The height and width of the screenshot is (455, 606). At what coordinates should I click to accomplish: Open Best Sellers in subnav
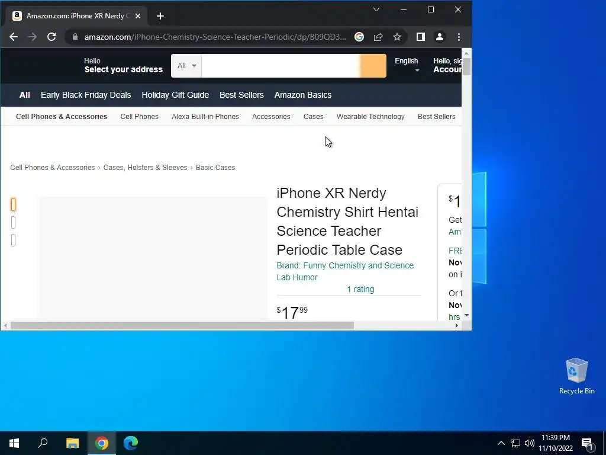tap(436, 117)
